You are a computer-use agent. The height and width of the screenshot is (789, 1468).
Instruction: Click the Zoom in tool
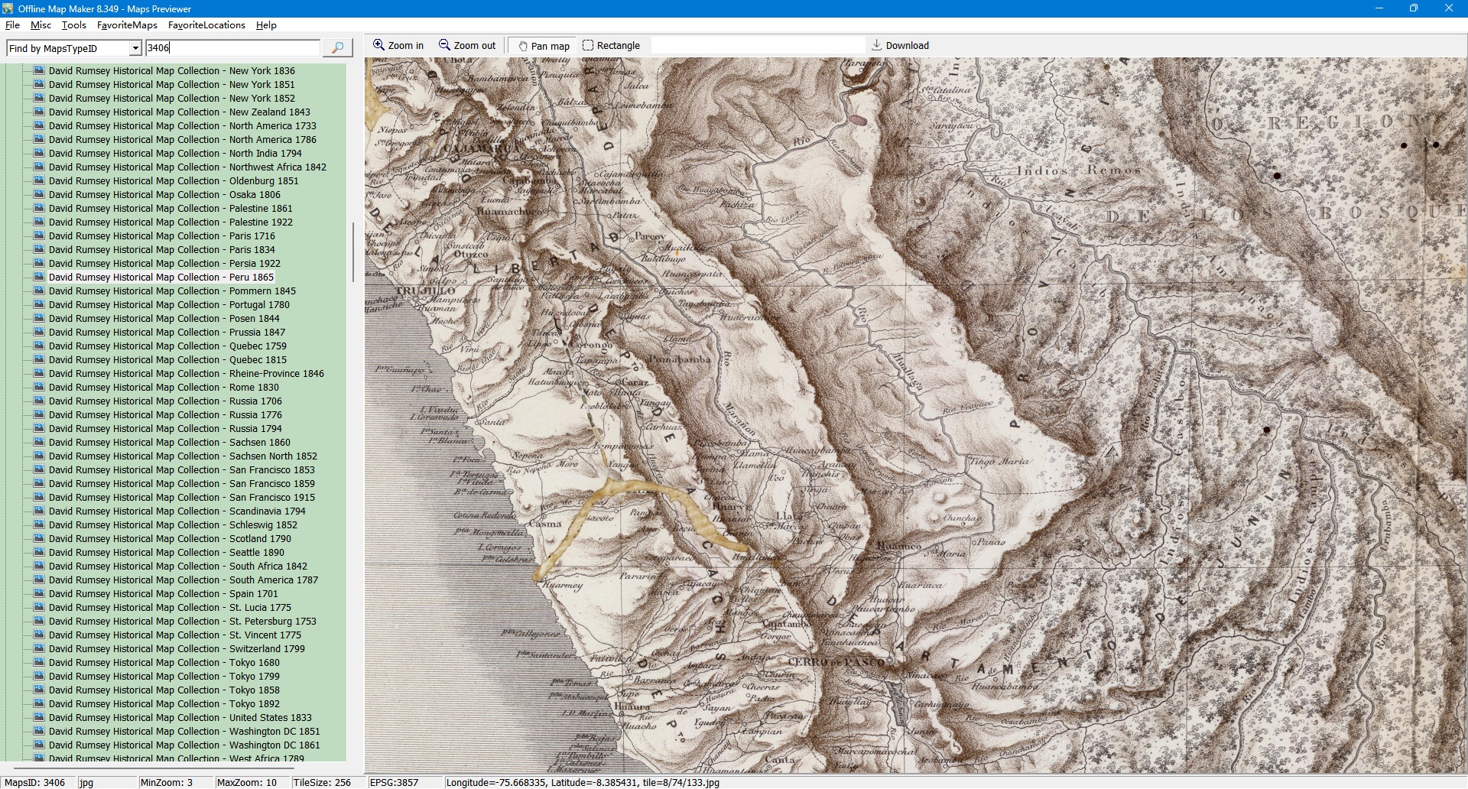[x=398, y=46]
